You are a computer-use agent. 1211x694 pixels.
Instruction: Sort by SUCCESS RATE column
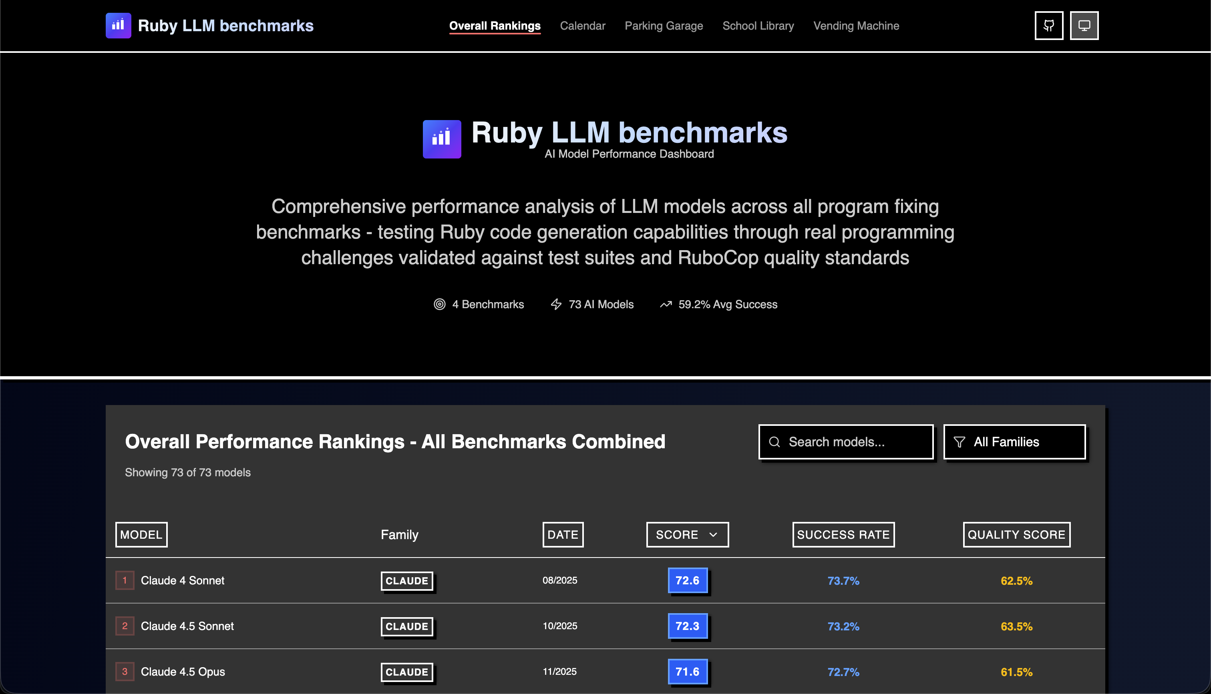843,535
